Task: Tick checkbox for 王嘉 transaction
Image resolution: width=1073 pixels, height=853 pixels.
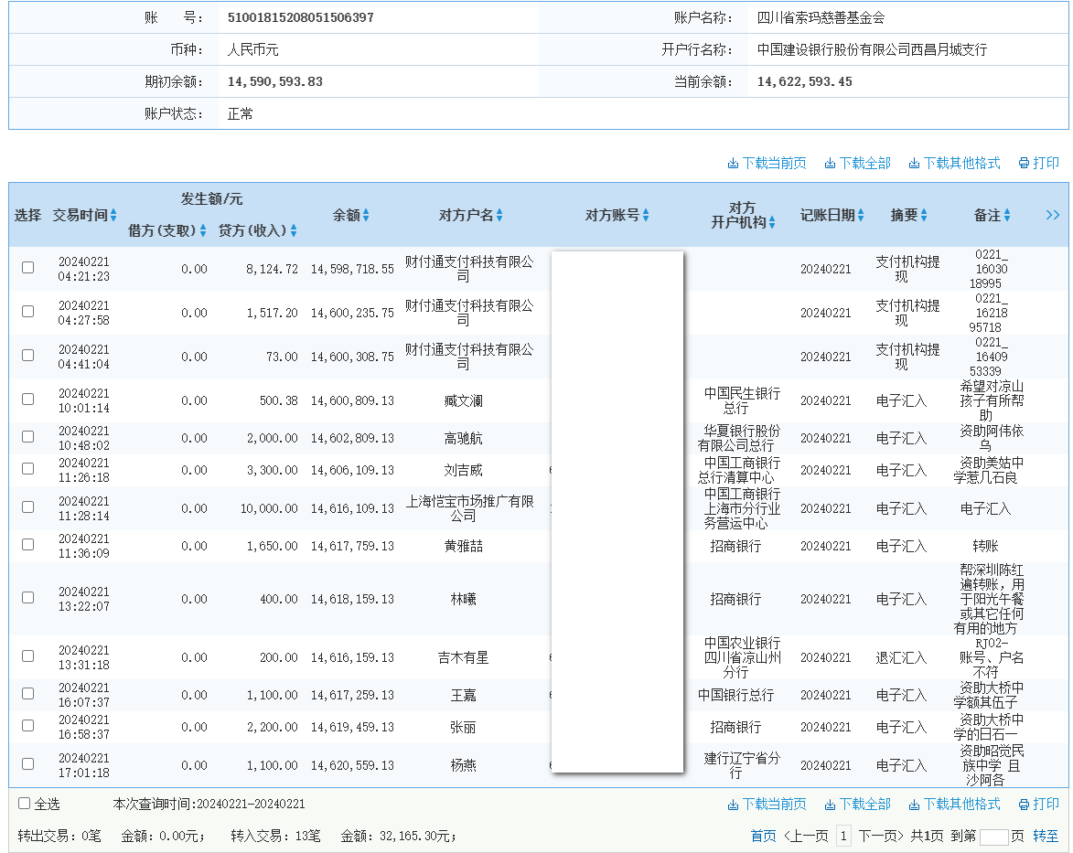Action: [28, 694]
